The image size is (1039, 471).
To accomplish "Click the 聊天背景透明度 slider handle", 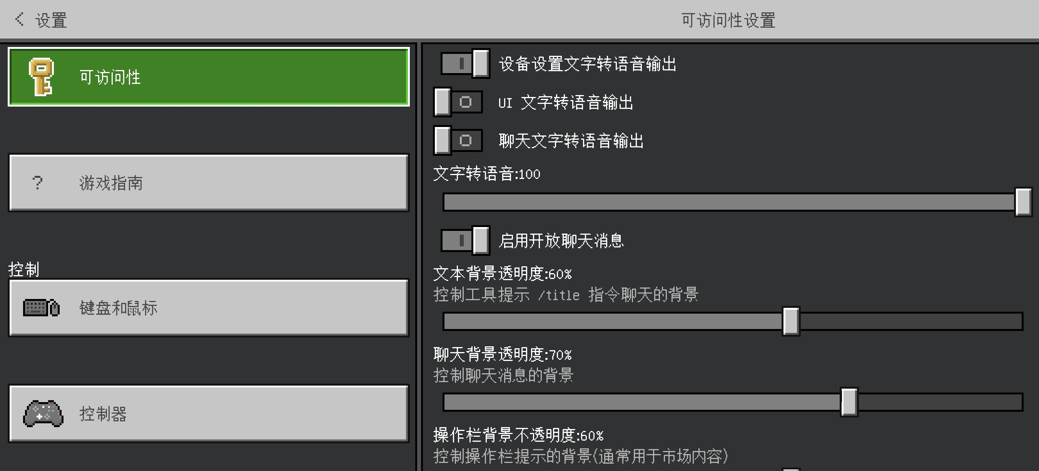I will [x=849, y=402].
